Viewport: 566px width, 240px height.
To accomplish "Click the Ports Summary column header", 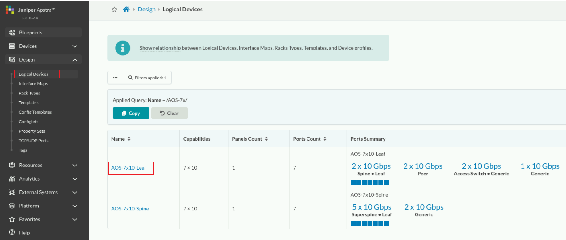I will (x=368, y=139).
